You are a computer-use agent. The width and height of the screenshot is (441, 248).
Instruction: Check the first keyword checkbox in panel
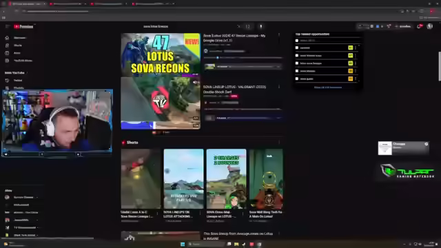click(297, 41)
